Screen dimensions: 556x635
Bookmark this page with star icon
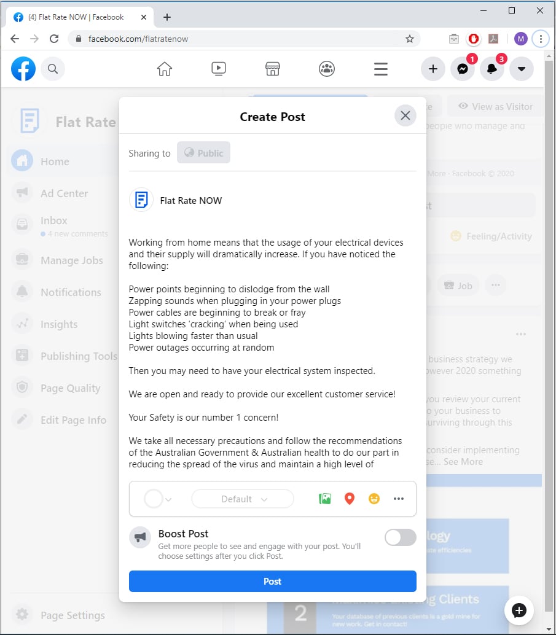pyautogui.click(x=410, y=39)
